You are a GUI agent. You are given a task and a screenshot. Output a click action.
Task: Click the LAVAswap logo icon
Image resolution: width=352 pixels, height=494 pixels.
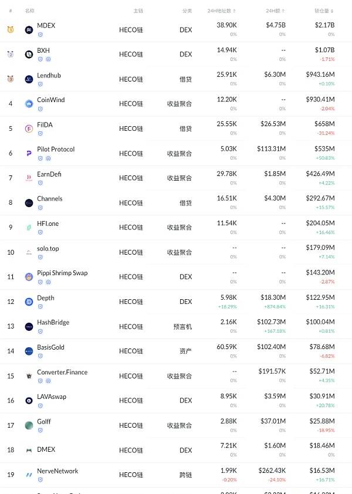pos(29,401)
